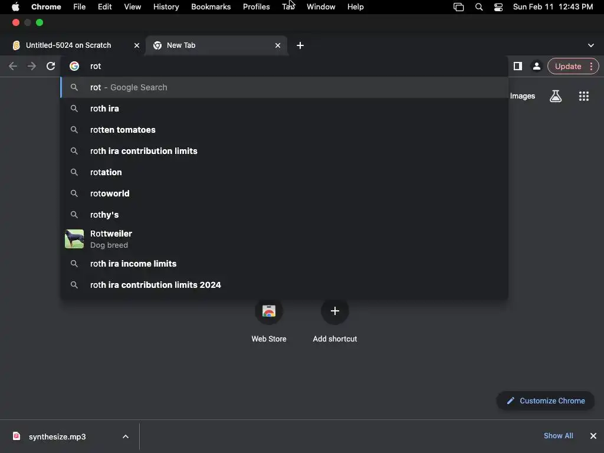Go back with the left arrow

13,66
